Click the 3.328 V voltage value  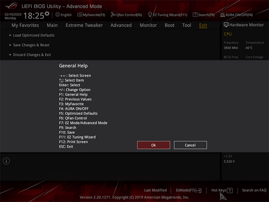pos(229,162)
